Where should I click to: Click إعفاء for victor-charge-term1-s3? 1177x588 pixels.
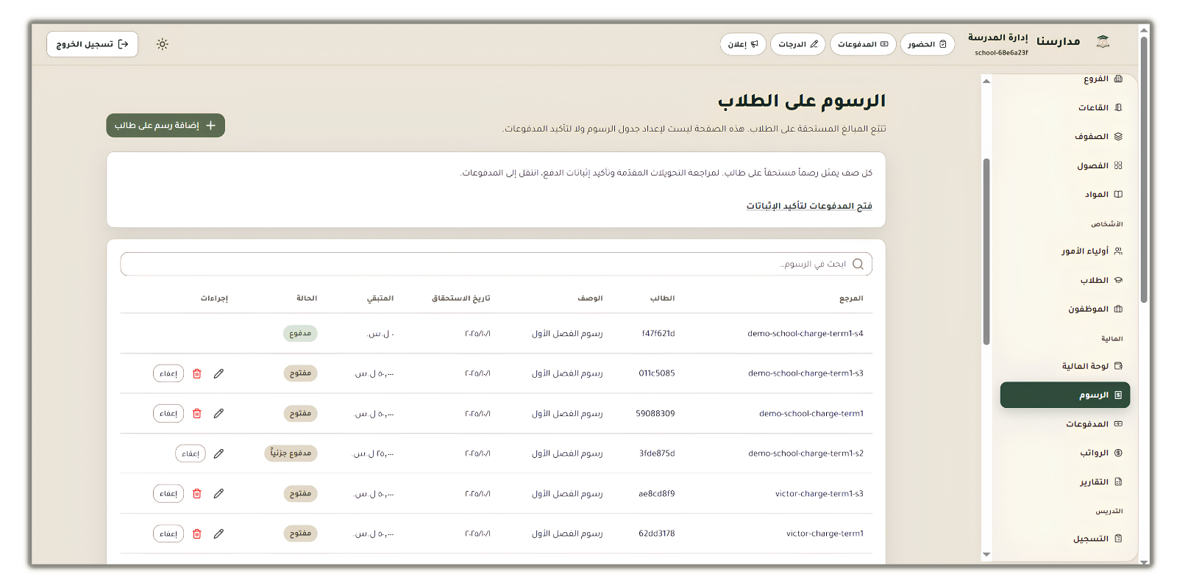pyautogui.click(x=168, y=494)
